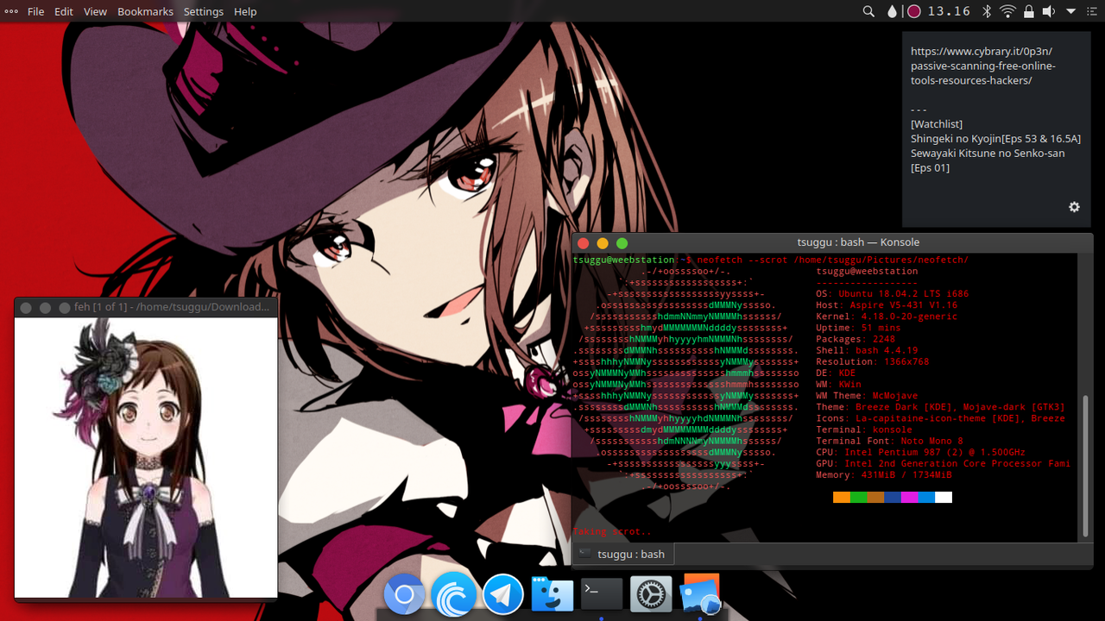Click the white color block in neofetch
Image resolution: width=1105 pixels, height=621 pixels.
pyautogui.click(x=944, y=497)
